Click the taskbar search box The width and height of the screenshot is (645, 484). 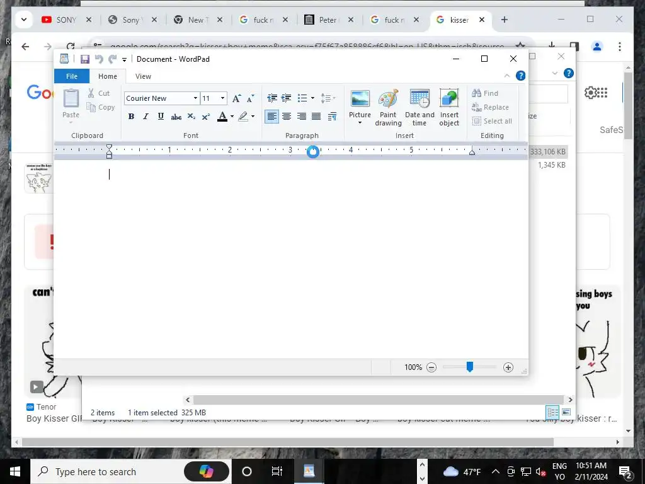[131, 471]
